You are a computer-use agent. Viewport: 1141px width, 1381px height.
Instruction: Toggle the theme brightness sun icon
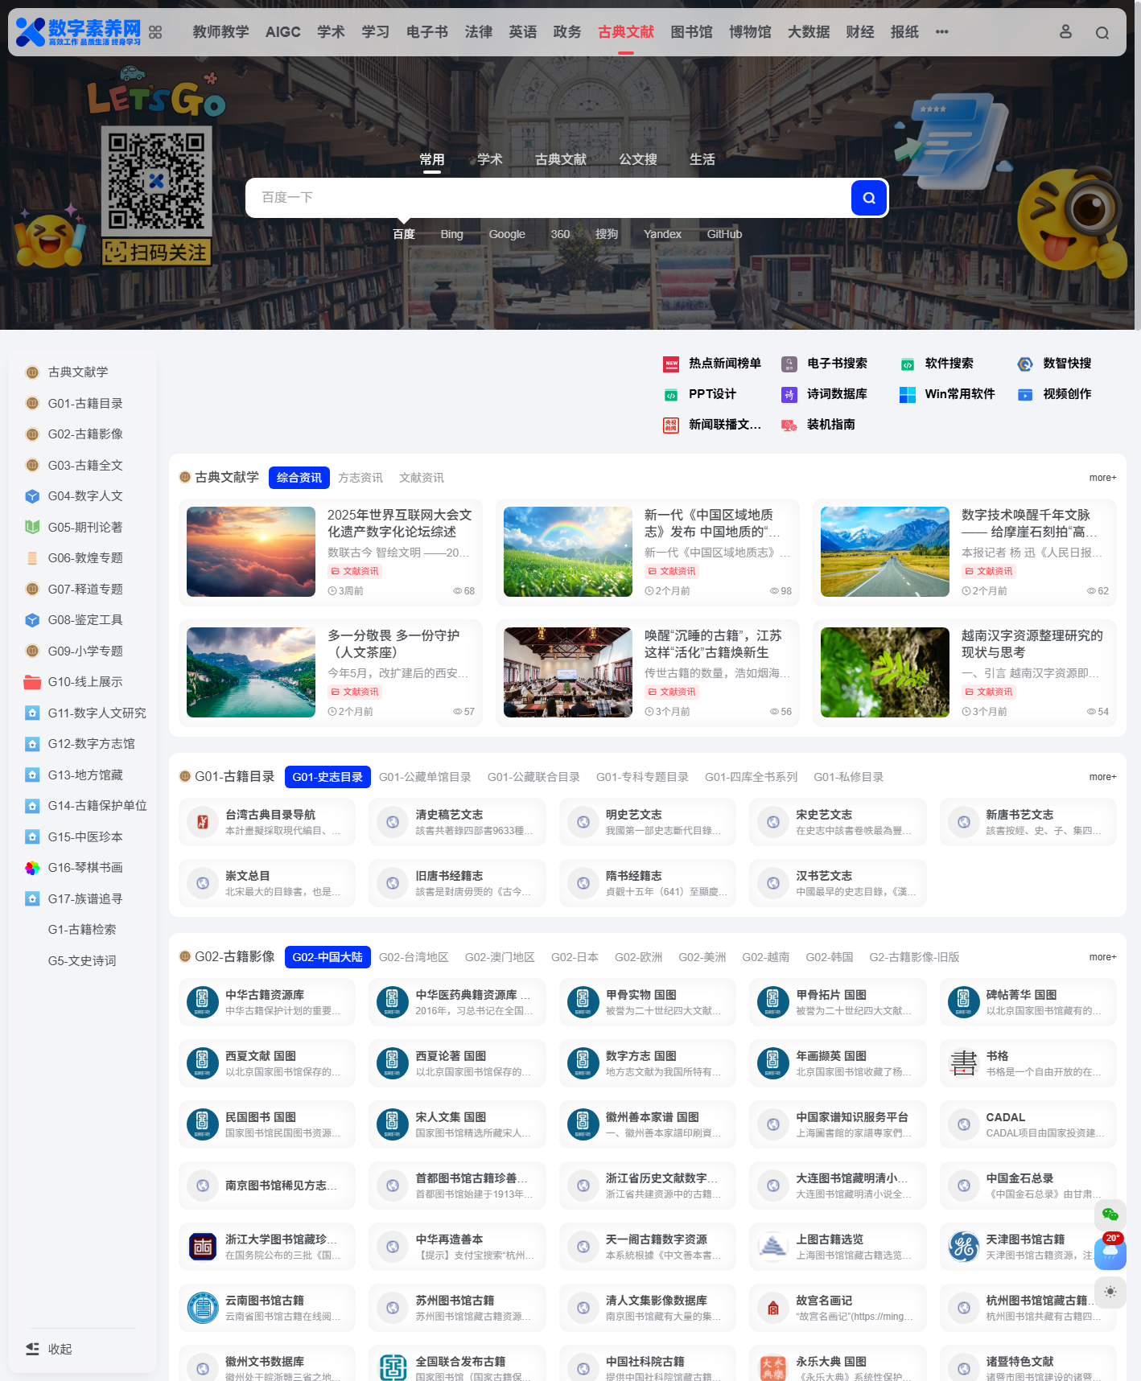1110,1292
